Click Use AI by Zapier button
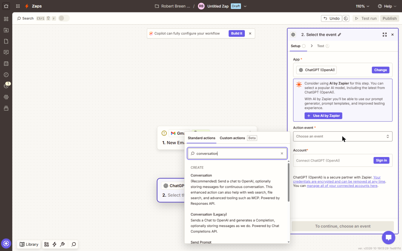The image size is (402, 251). tap(323, 116)
